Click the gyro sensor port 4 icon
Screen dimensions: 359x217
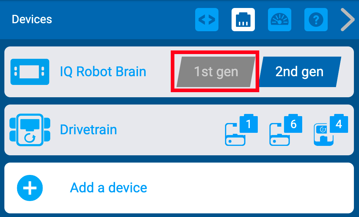(330, 130)
